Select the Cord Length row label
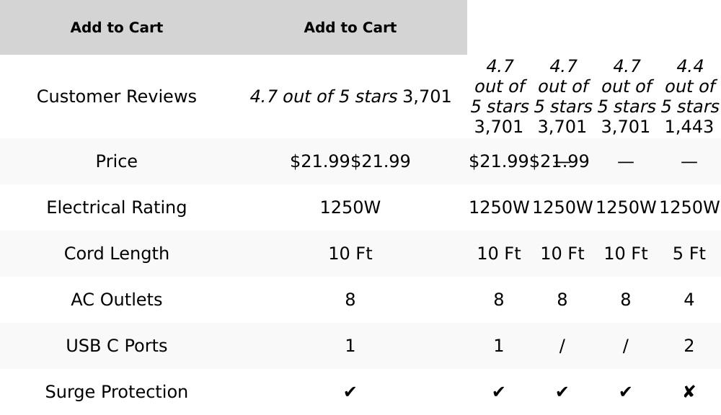 point(117,254)
